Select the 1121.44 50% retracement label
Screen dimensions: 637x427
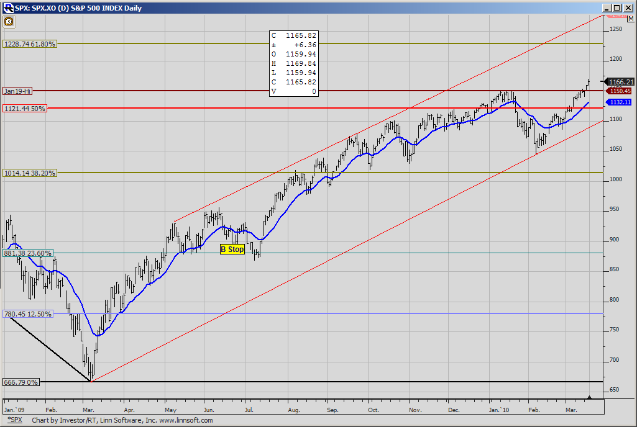(26, 109)
